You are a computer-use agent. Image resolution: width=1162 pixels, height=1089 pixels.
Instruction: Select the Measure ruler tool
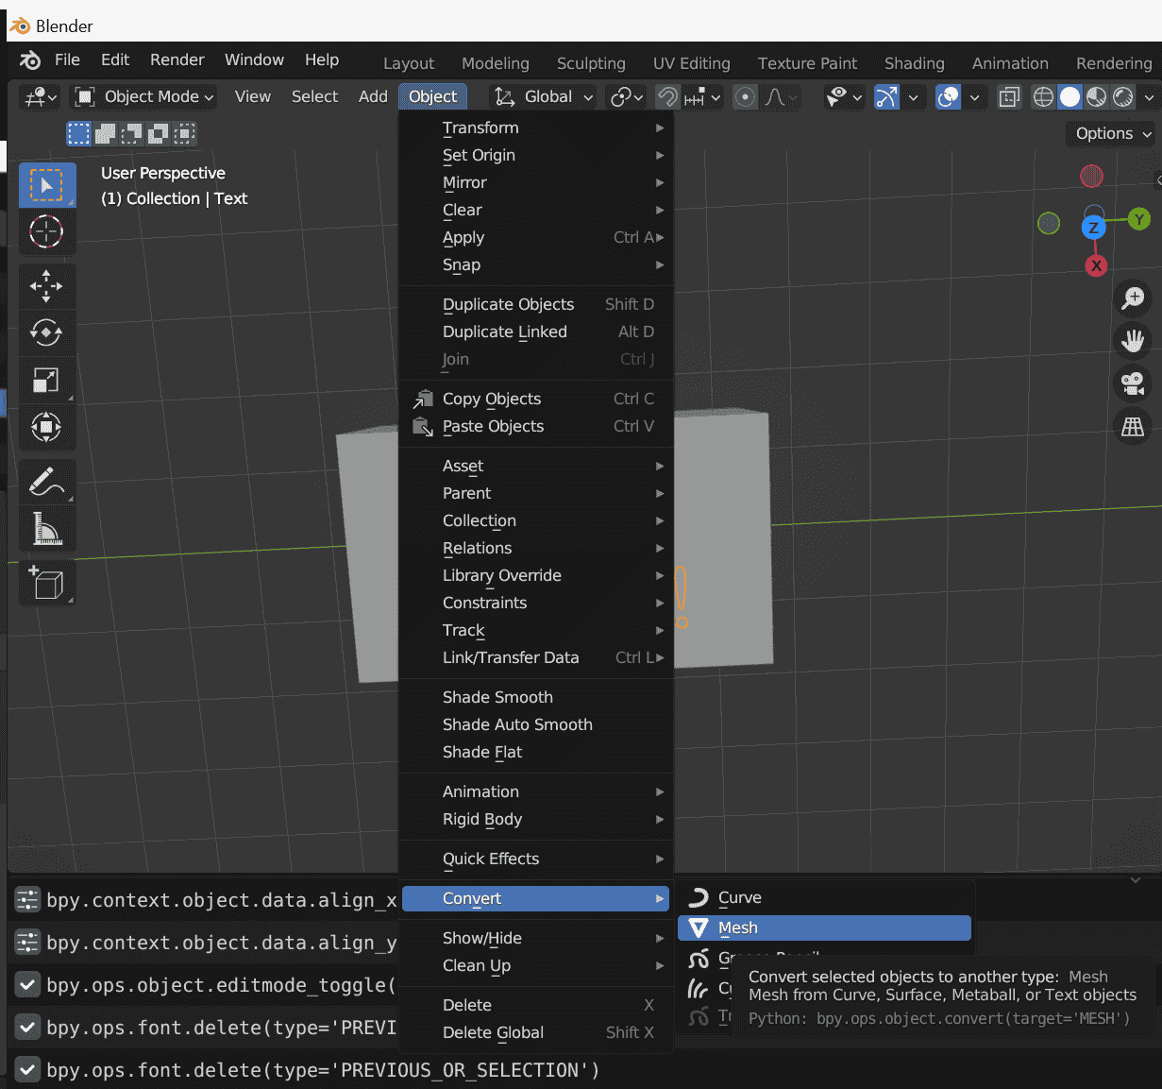pyautogui.click(x=47, y=529)
